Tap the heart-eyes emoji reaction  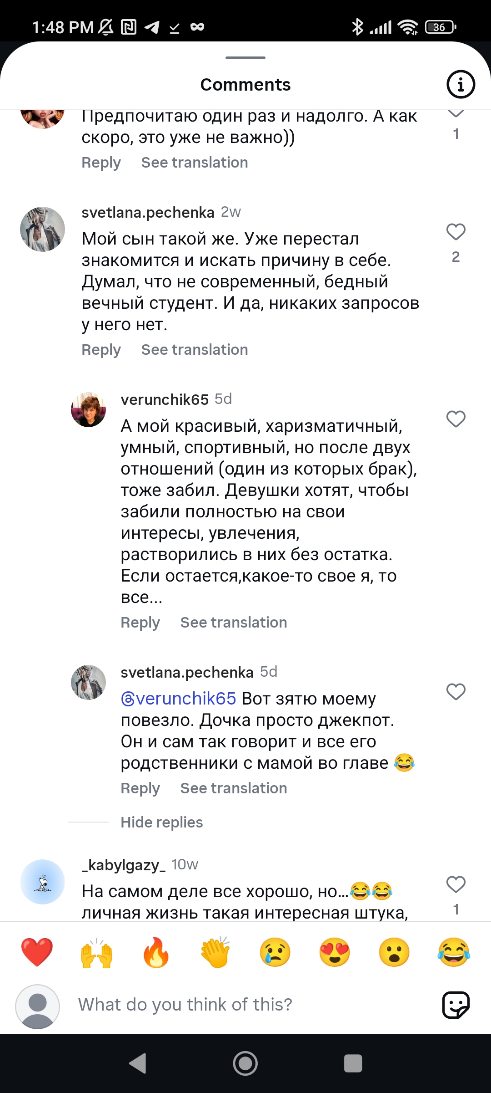pos(335,952)
